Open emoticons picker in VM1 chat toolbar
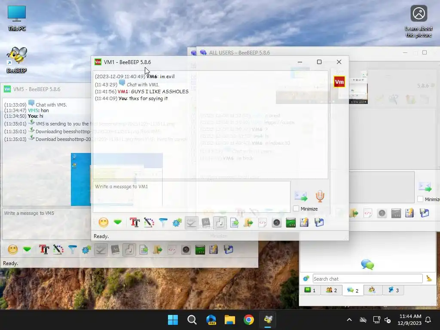The height and width of the screenshot is (330, 440). pyautogui.click(x=104, y=223)
